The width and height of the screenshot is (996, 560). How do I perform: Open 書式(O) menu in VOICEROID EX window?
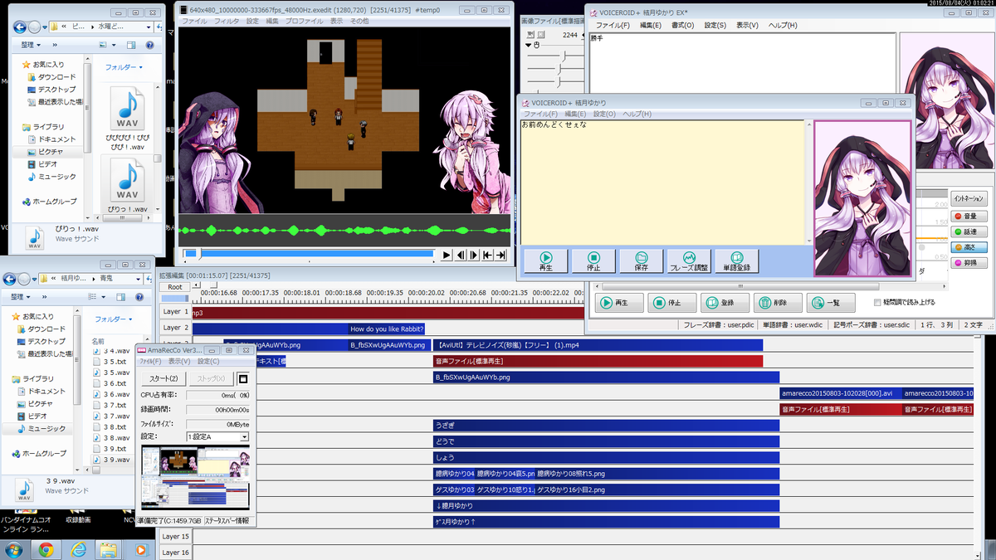683,26
